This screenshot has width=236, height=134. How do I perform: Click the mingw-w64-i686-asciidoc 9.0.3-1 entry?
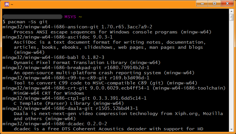point(57,37)
